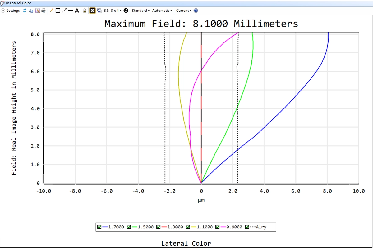This screenshot has width=373, height=248.
Task: Open the Current dropdown menu
Action: pos(184,11)
